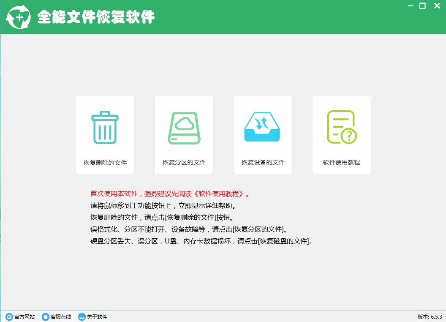Open 客服在线 support link text
This screenshot has height=322, width=446.
(x=60, y=317)
